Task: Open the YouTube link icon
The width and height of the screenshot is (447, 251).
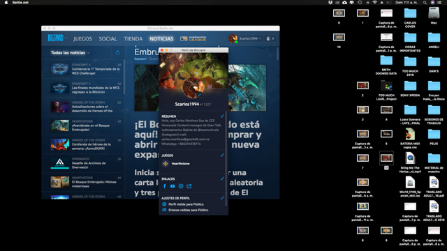Action: [173, 186]
